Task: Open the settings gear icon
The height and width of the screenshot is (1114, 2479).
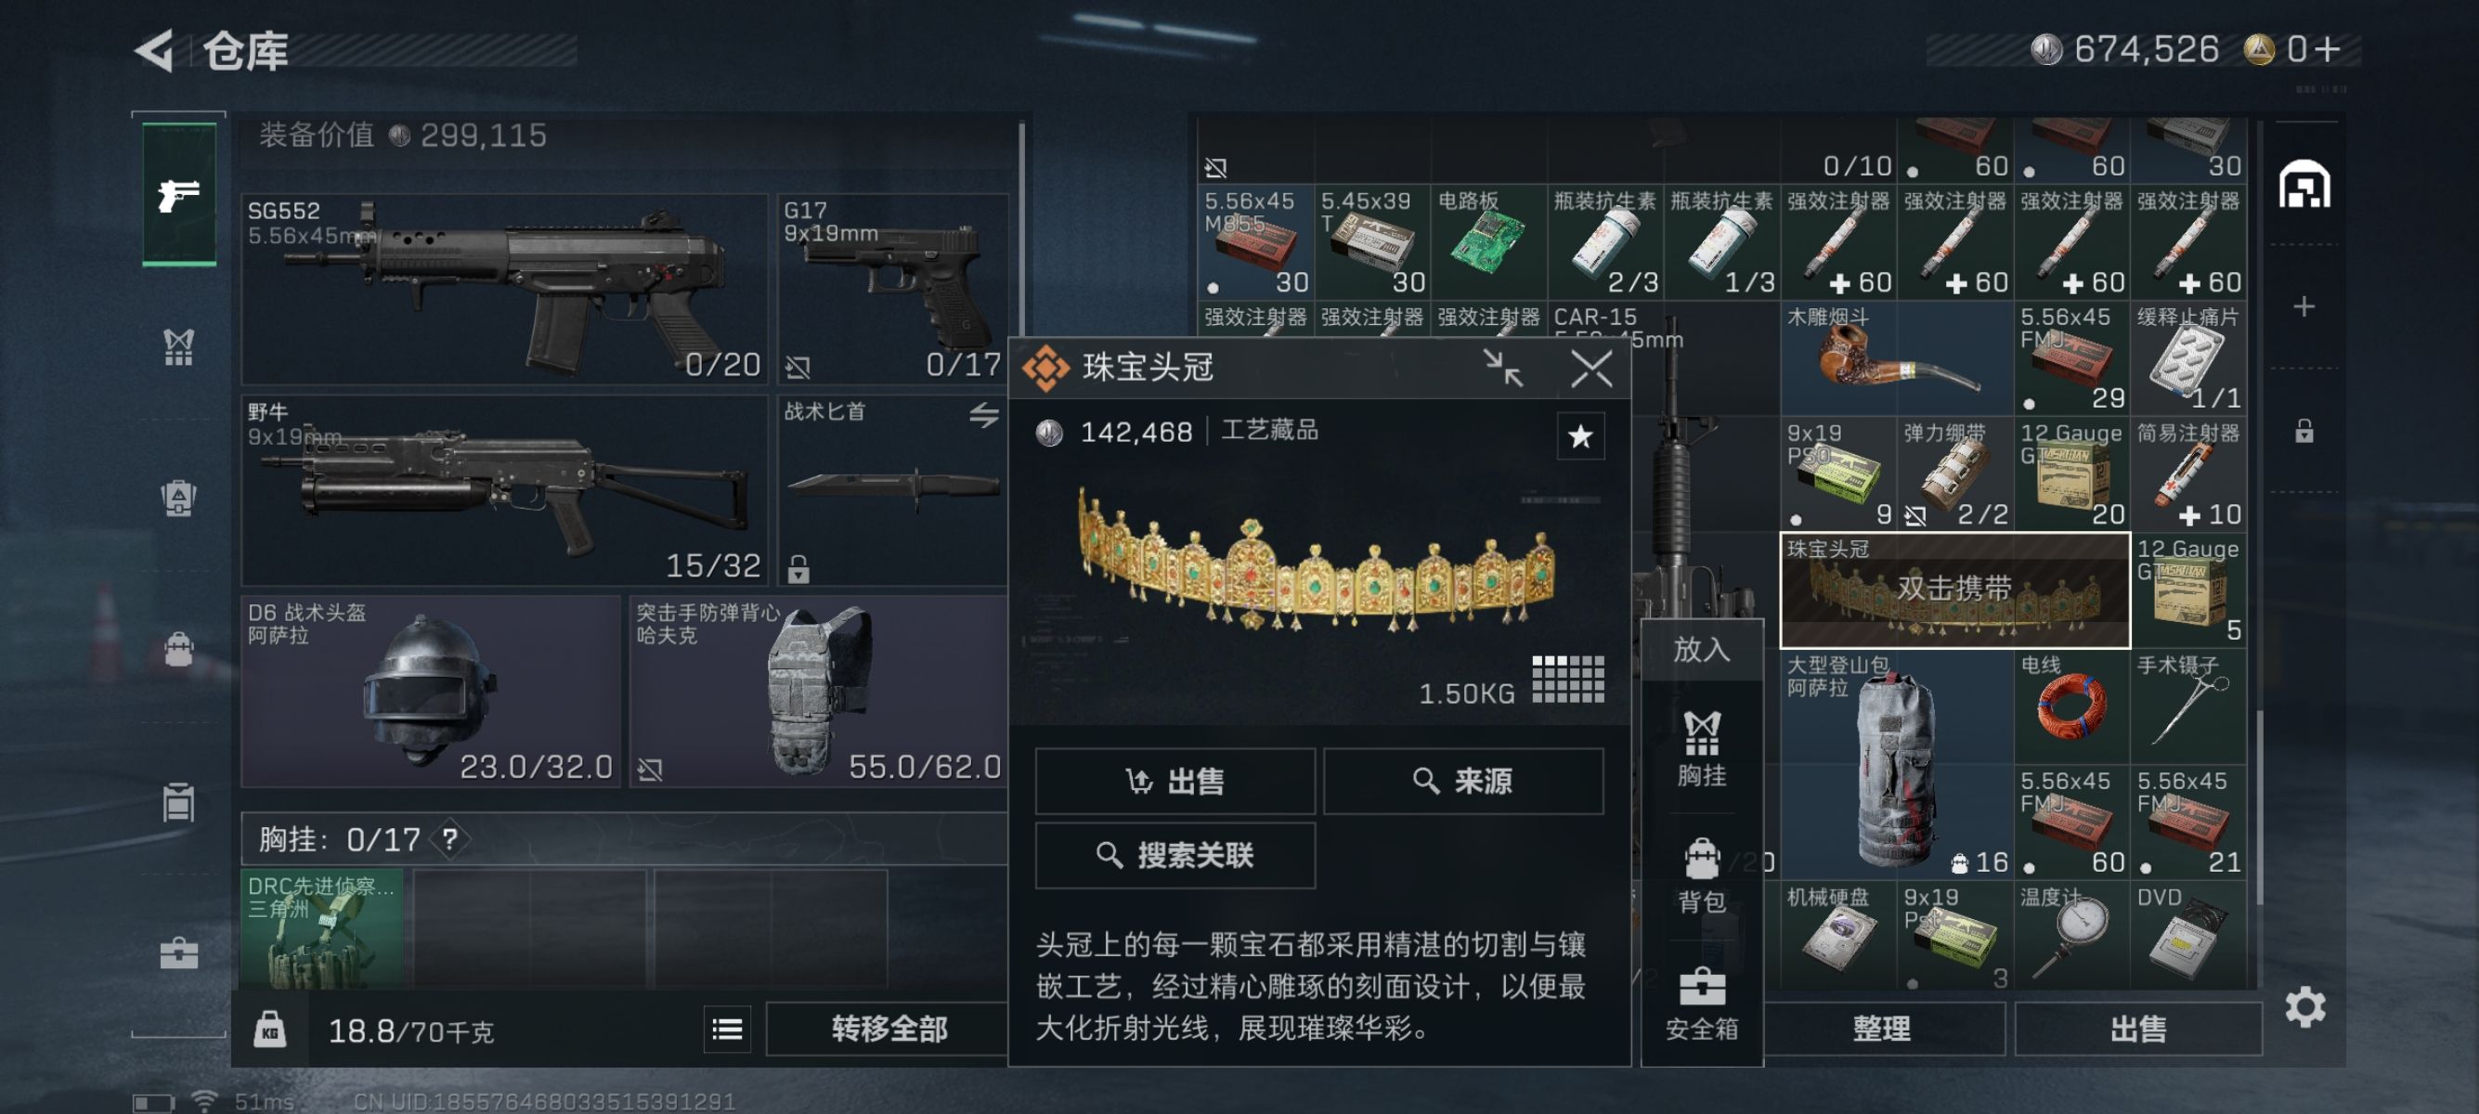Action: tap(2304, 1007)
